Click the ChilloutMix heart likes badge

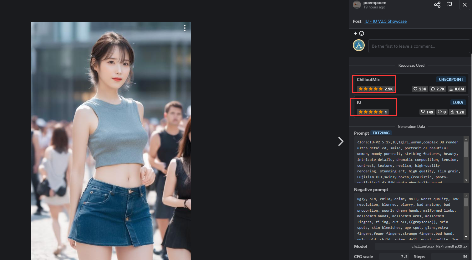point(420,89)
